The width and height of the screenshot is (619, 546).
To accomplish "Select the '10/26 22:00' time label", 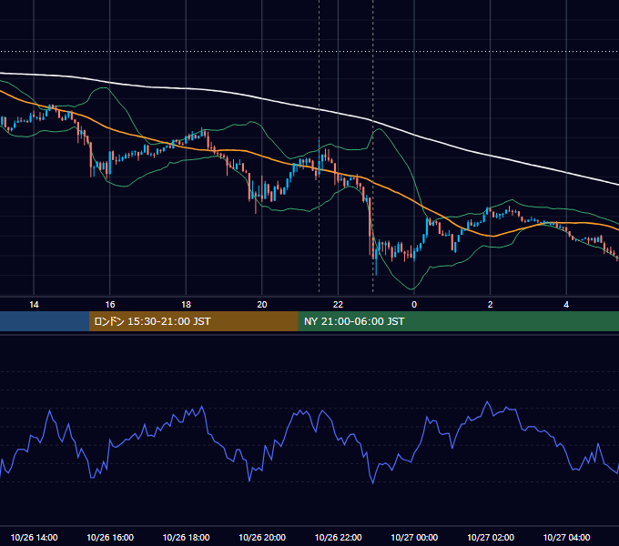I will [x=339, y=537].
